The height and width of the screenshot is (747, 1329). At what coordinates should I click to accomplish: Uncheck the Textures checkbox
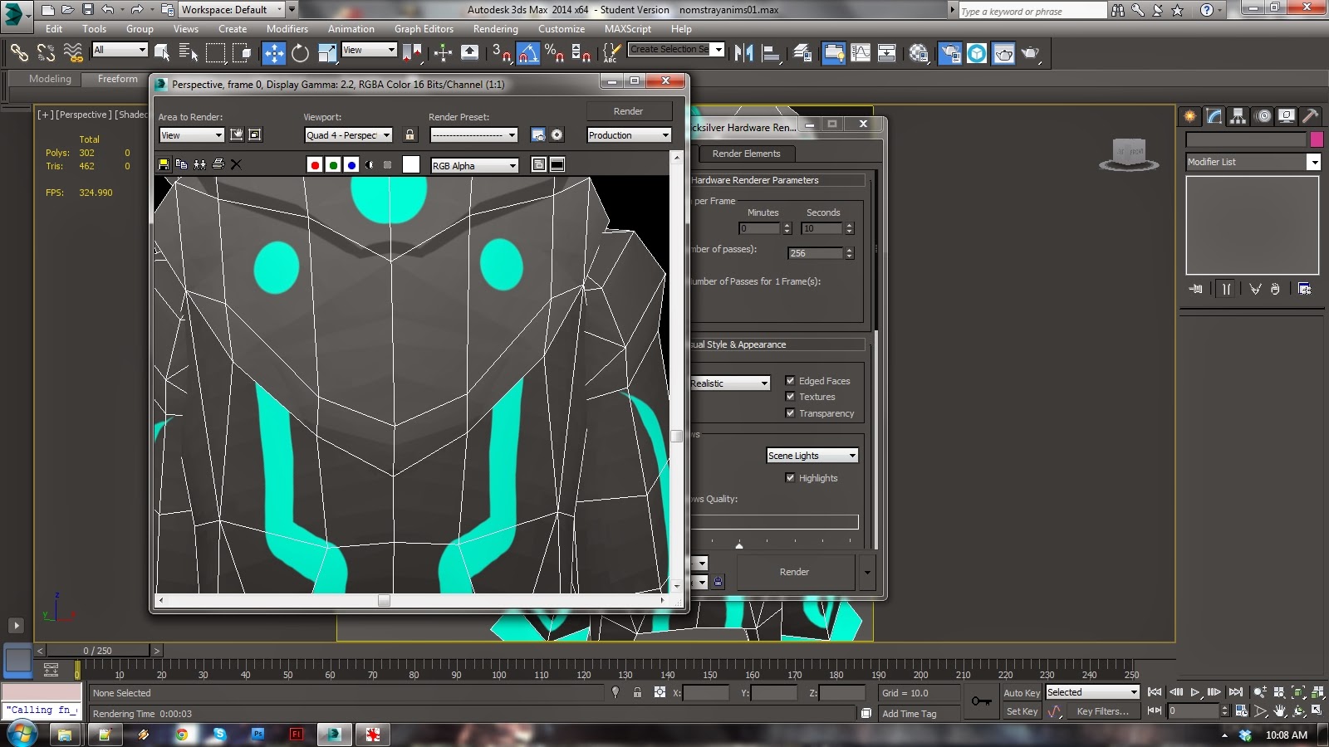point(790,397)
